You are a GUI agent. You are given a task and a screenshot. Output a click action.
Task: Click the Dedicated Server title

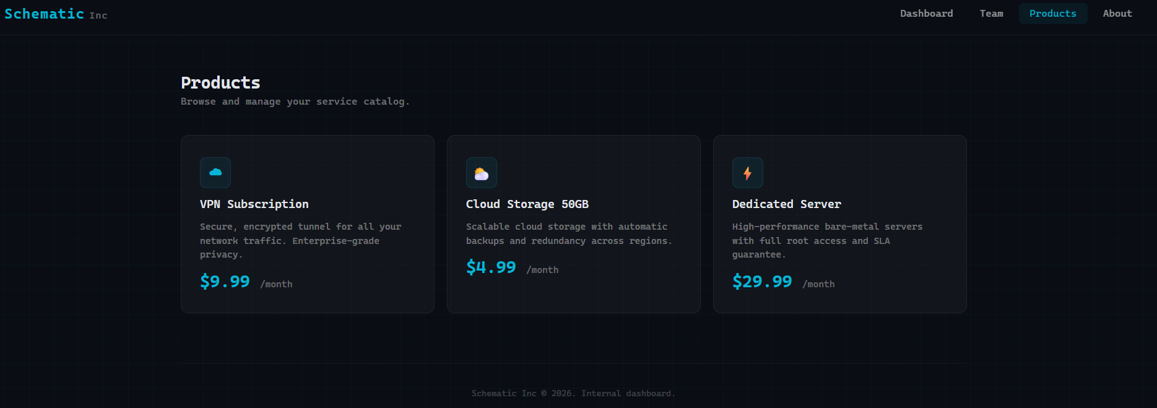(786, 204)
